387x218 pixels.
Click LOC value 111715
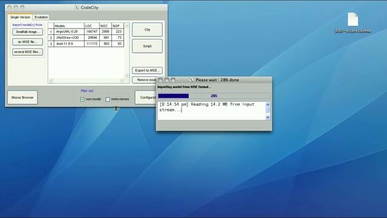pos(92,44)
